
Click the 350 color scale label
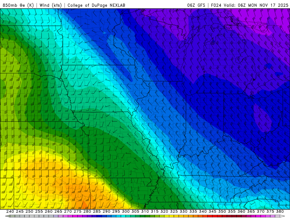click(222, 211)
